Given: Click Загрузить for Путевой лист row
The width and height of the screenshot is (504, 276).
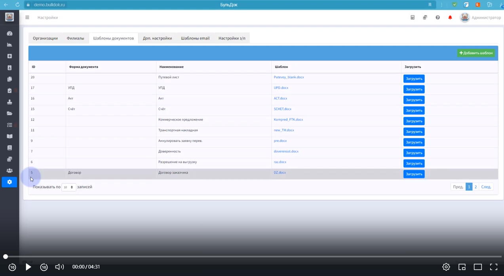Looking at the screenshot, I should [414, 79].
